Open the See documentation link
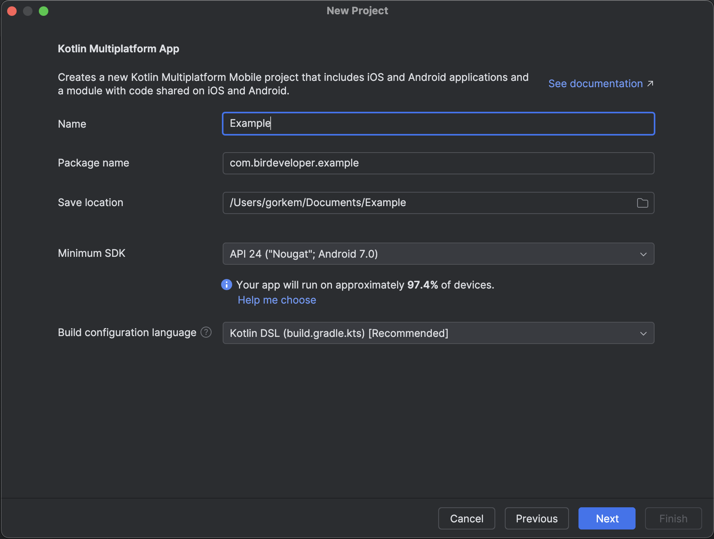Screen dimensions: 714x539 pos(596,84)
